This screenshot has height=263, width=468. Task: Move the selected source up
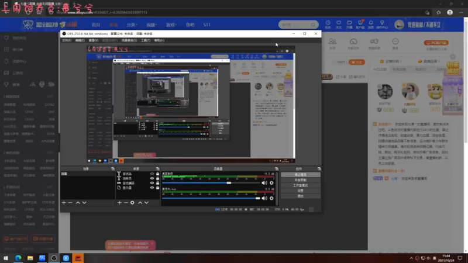[140, 202]
